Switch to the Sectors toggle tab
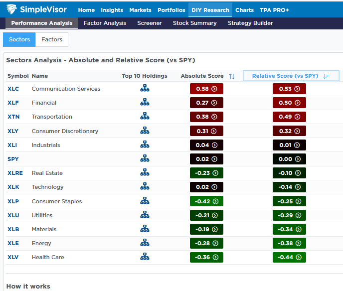 (x=19, y=39)
